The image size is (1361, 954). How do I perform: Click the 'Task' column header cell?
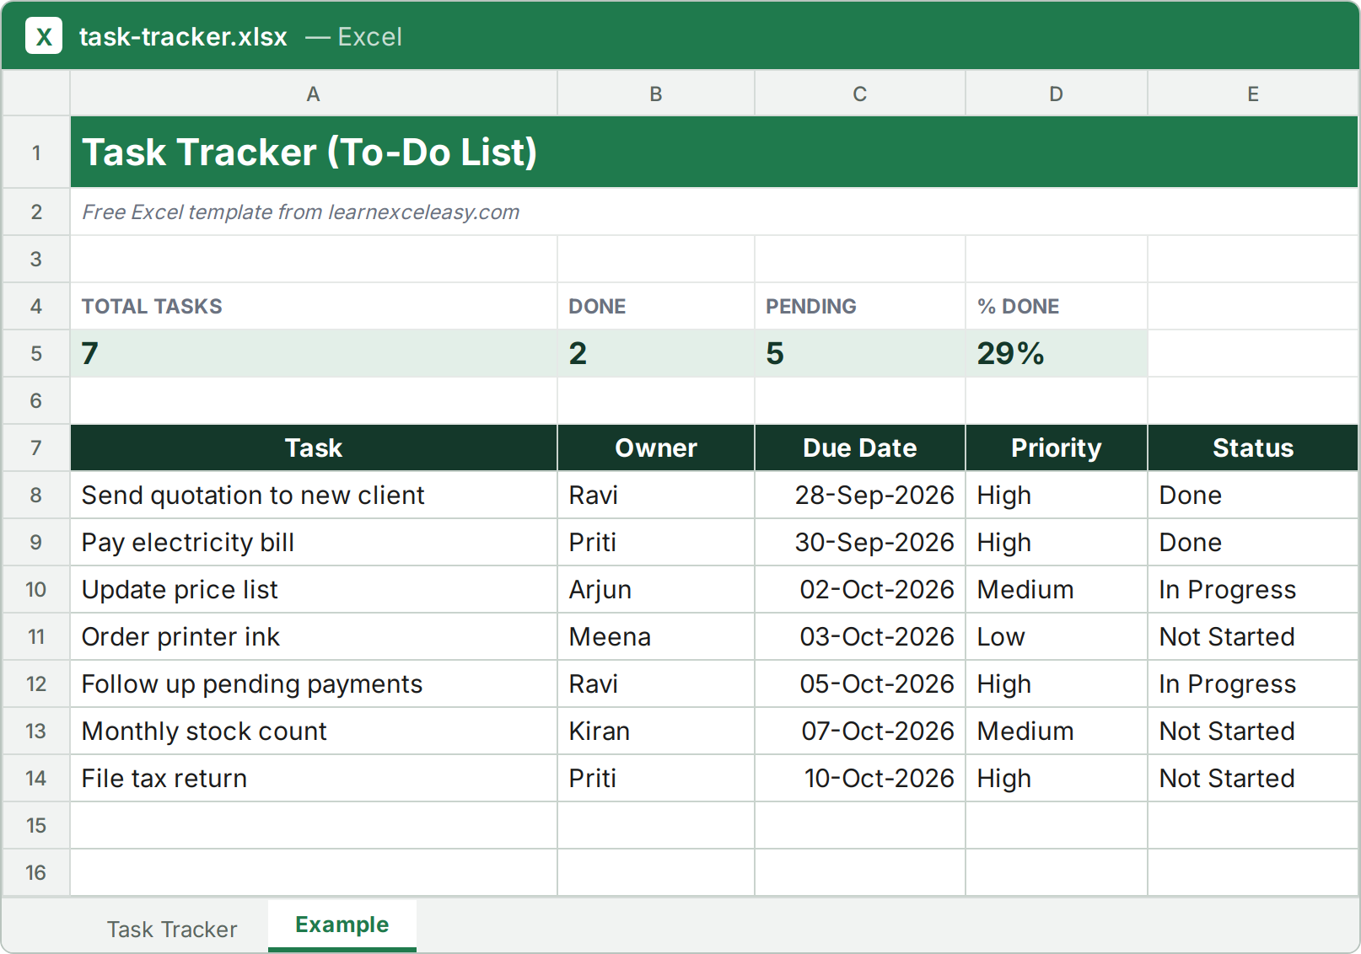[x=314, y=448]
